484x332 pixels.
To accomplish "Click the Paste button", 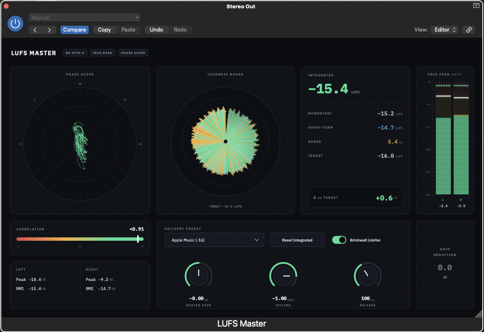I will click(x=129, y=29).
